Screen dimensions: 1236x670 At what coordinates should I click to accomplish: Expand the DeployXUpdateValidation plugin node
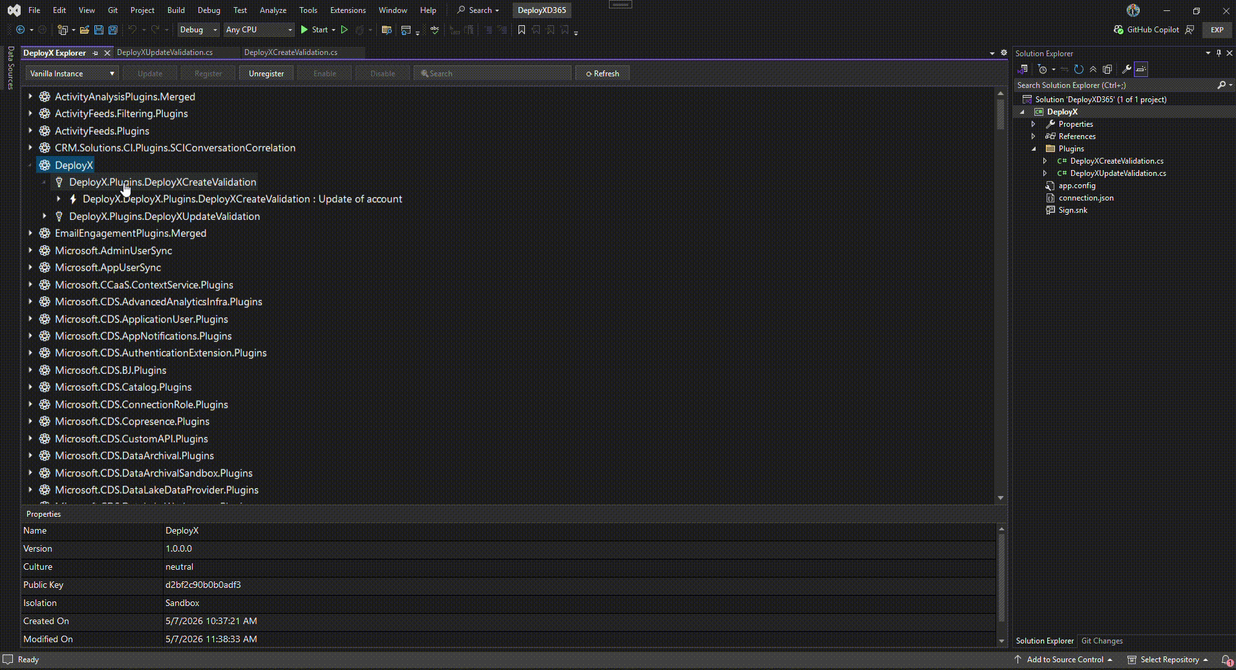45,216
